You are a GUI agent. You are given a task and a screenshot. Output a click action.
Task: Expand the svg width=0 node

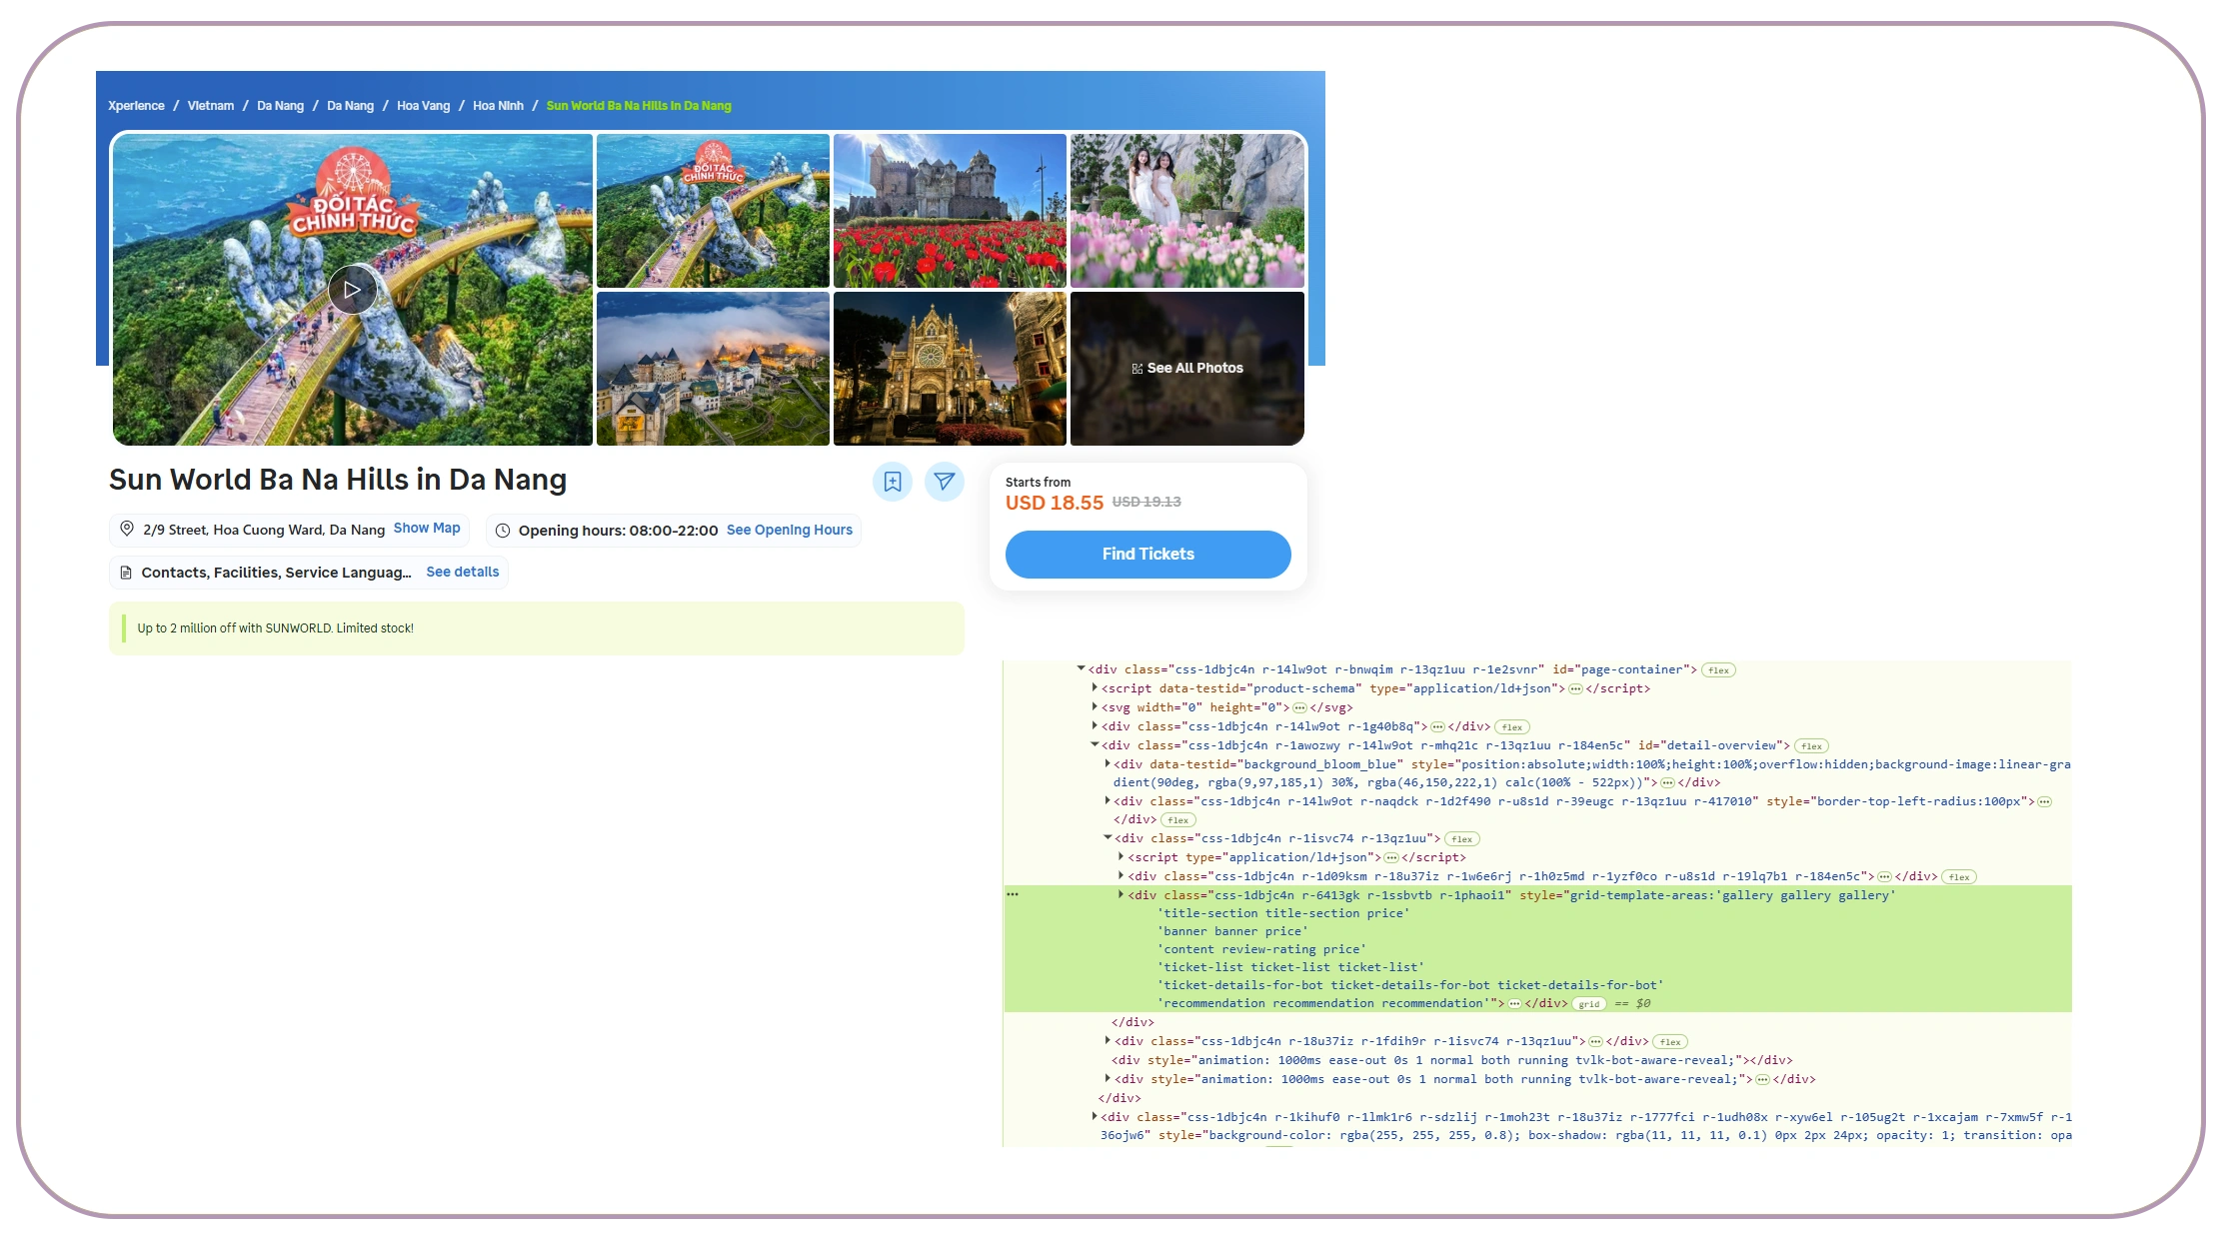tap(1095, 706)
